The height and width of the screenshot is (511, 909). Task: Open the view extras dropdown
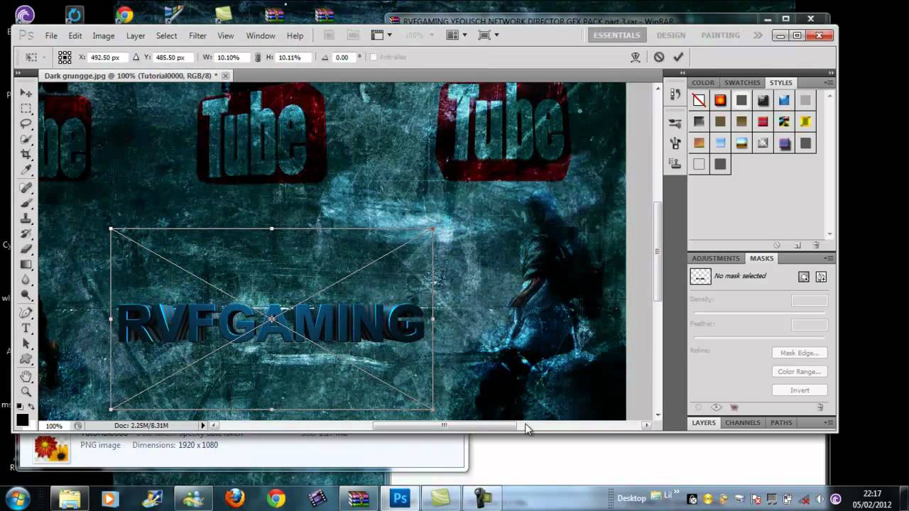pos(381,35)
